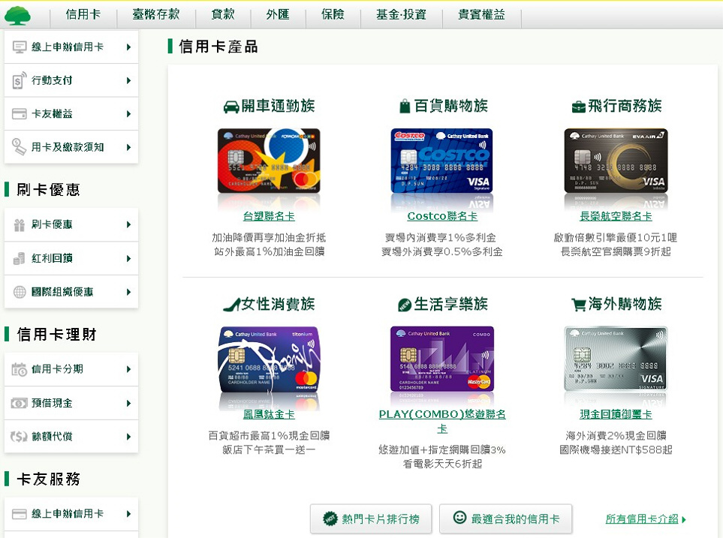Click the dollar icon beside 餘額代償
This screenshot has width=723, height=538.
20,437
